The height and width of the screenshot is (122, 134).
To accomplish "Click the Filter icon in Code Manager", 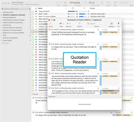I will [115, 3].
